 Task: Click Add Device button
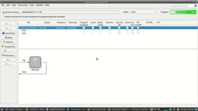click(9, 55)
